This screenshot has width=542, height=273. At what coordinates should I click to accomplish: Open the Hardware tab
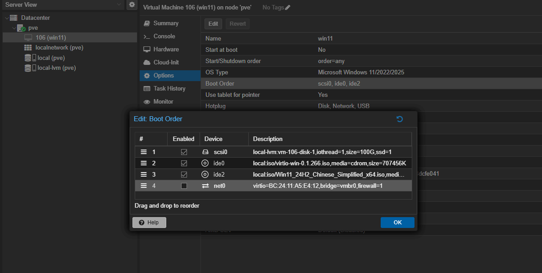pos(166,49)
